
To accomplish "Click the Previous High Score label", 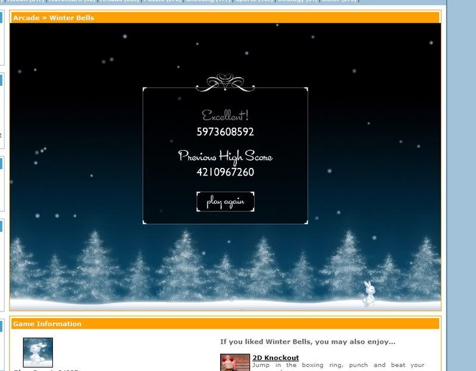I will point(226,156).
